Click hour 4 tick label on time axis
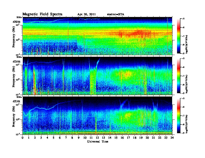 click(47, 138)
